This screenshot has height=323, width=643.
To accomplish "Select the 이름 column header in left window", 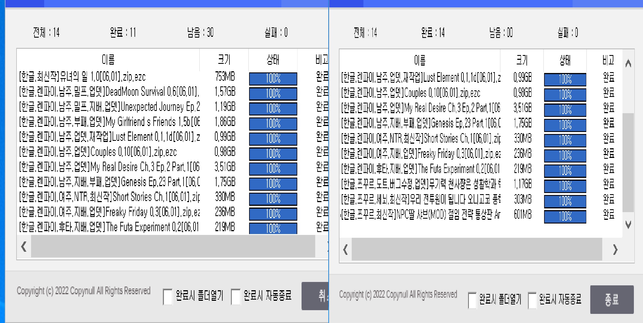I will (x=108, y=60).
